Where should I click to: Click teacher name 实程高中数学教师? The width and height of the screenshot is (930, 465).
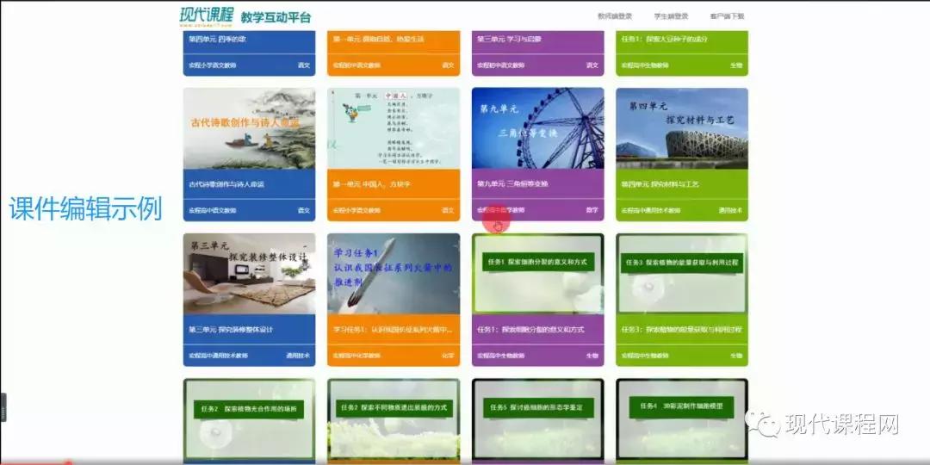pyautogui.click(x=501, y=210)
